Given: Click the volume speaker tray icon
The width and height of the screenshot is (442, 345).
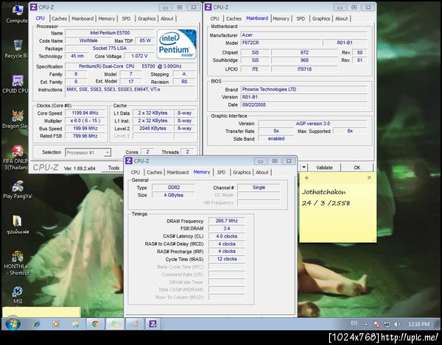Looking at the screenshot, I should (x=397, y=324).
